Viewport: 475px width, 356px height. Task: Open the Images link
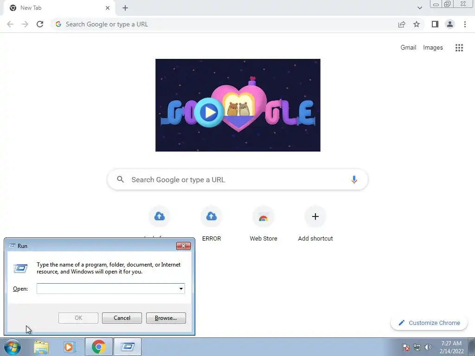(x=433, y=48)
